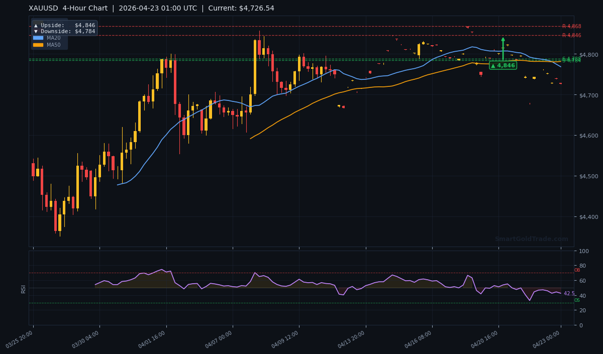Click the 42.5 RSI value readout
Screen dimensions: 603x354
coord(568,293)
